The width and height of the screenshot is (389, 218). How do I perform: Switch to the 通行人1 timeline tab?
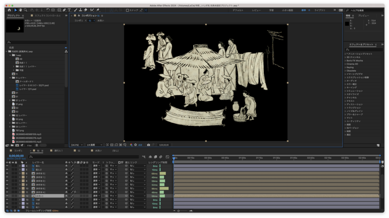click(x=58, y=150)
